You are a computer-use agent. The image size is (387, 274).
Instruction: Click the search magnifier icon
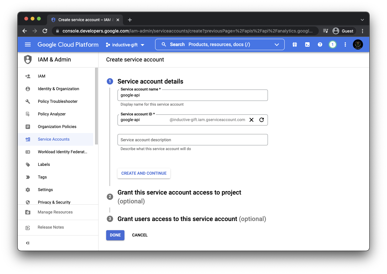(x=164, y=44)
